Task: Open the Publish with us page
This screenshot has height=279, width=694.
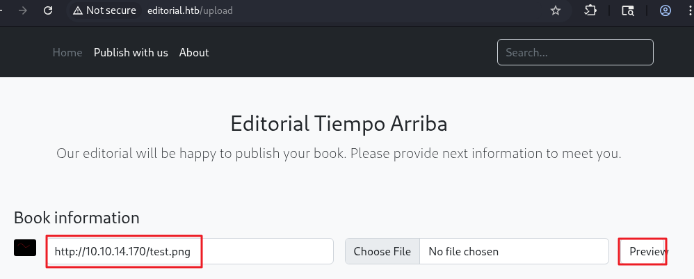Action: (x=131, y=52)
